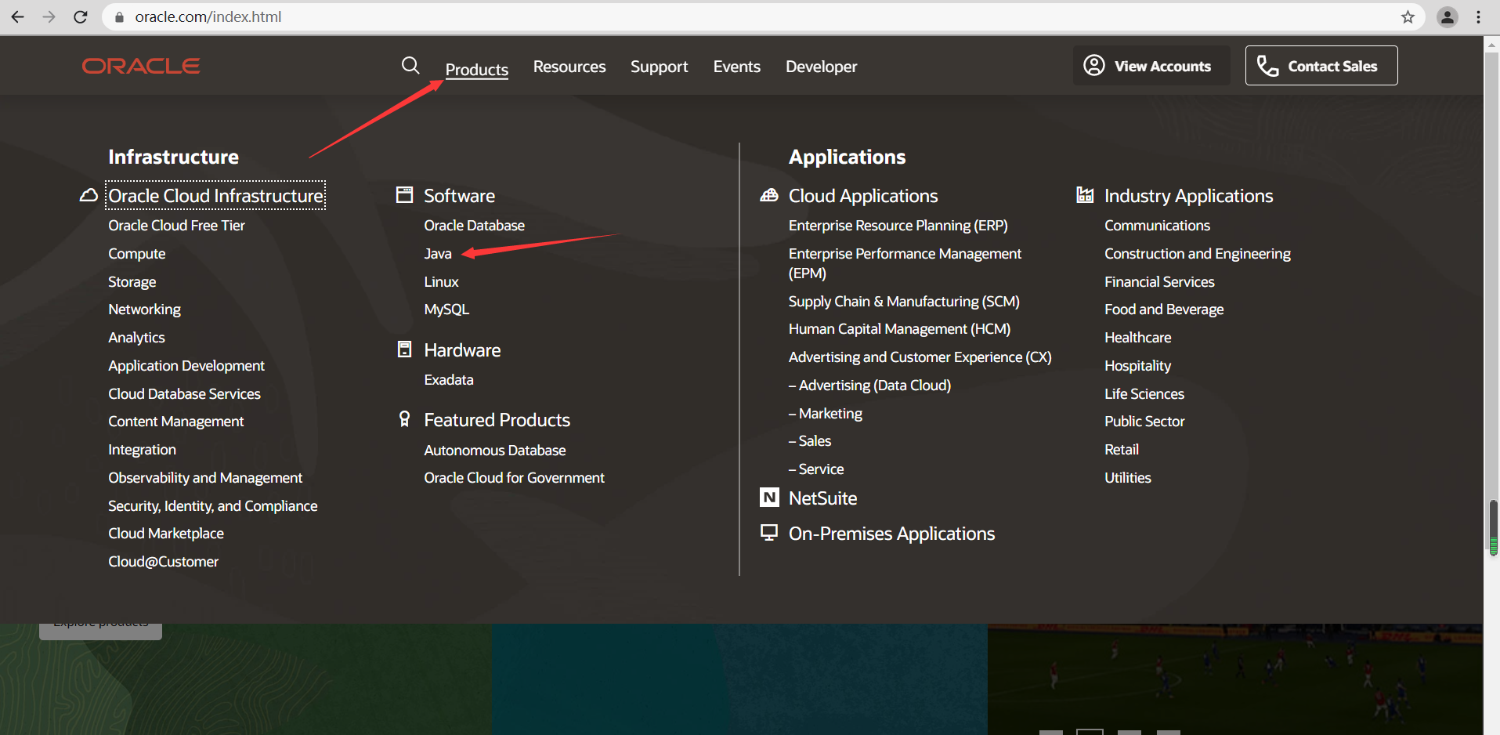
Task: Open Cloud@Customer link
Action: (x=164, y=562)
